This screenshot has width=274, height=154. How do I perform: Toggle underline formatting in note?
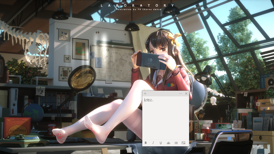161,143
